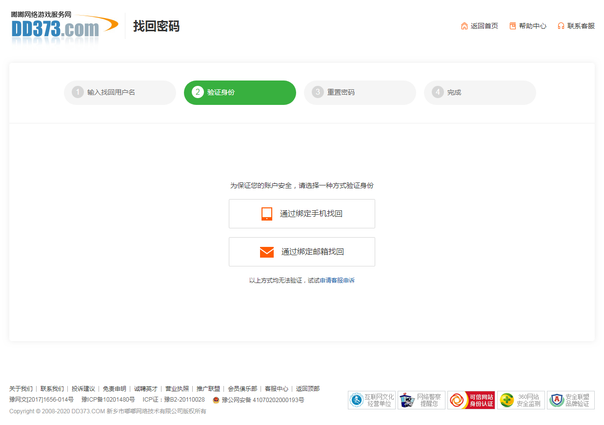Click the orange envelope icon
The height and width of the screenshot is (425, 604).
point(267,252)
